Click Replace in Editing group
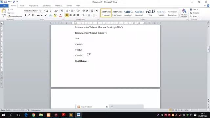210x118 pixels. [194, 13]
